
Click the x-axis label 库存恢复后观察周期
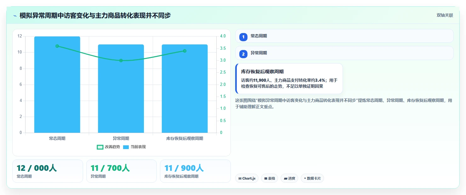click(185, 138)
